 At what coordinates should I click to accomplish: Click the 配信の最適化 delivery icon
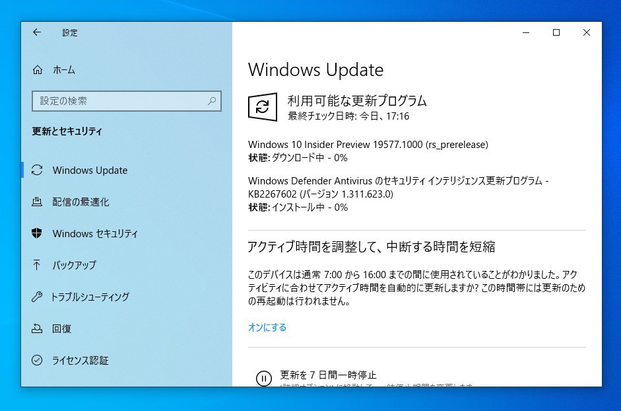tap(37, 202)
